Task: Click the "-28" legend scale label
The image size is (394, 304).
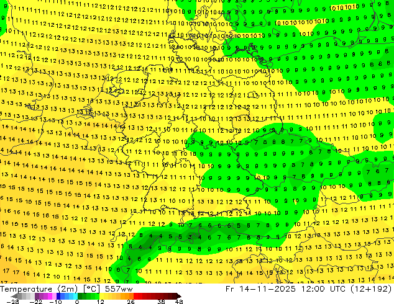Action: 12,302
